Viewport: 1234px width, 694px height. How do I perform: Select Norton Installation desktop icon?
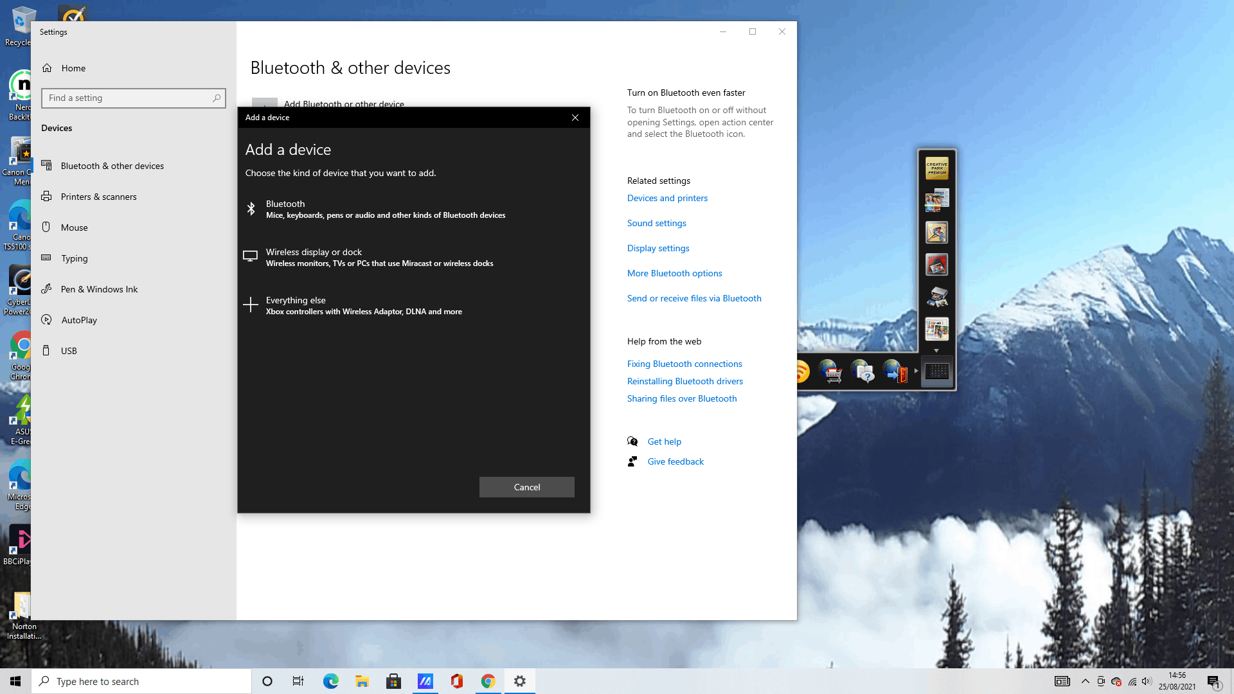(x=24, y=616)
